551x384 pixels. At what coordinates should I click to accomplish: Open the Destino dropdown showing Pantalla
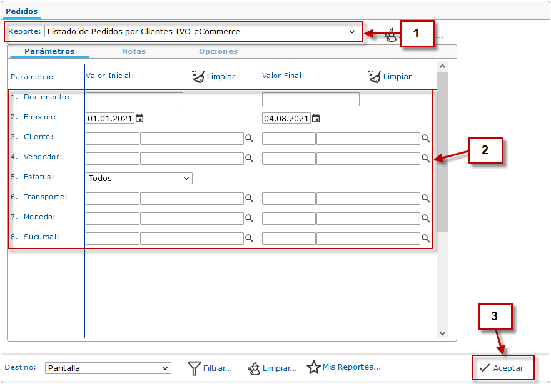click(x=165, y=368)
